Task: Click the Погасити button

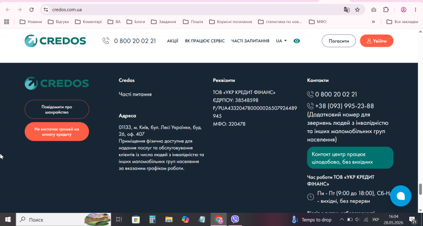Action: 339,41
